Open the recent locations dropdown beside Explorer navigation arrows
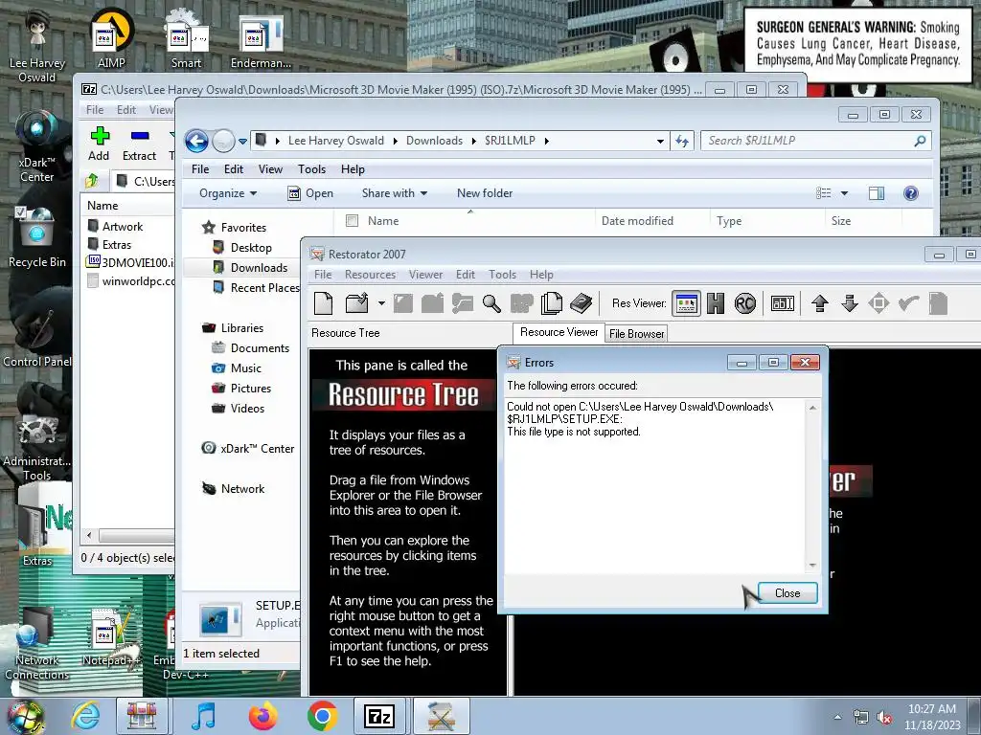The height and width of the screenshot is (735, 981). pos(242,142)
